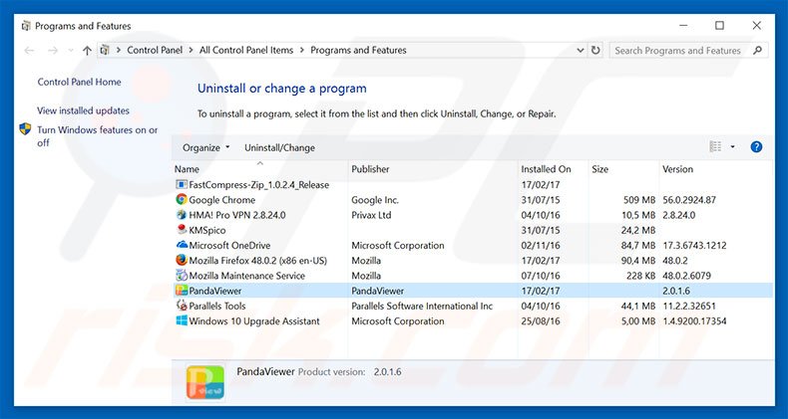
Task: Click the Parallels Tools icon
Action: [182, 306]
